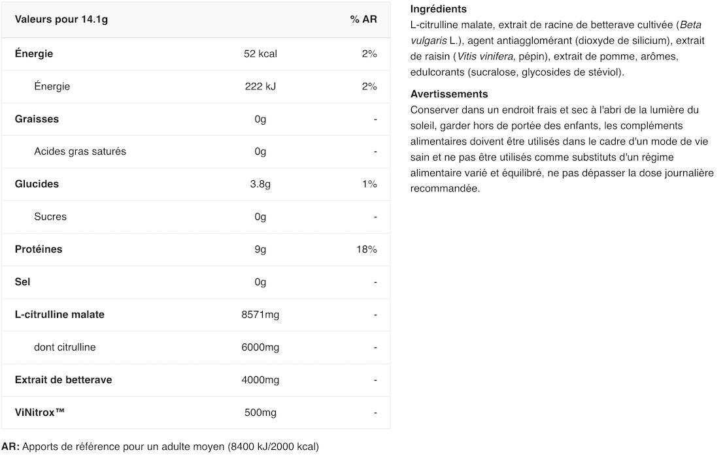Click the Glucides 3.8g value
Viewport: 725px width, 457px height.
pos(260,184)
